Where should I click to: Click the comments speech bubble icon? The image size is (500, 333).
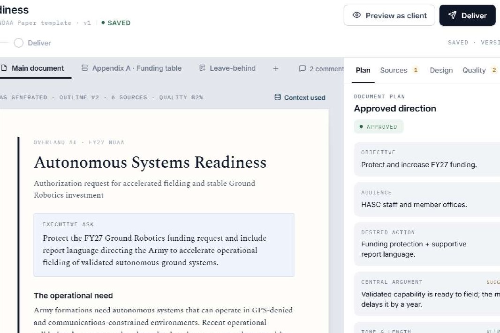[x=302, y=68]
